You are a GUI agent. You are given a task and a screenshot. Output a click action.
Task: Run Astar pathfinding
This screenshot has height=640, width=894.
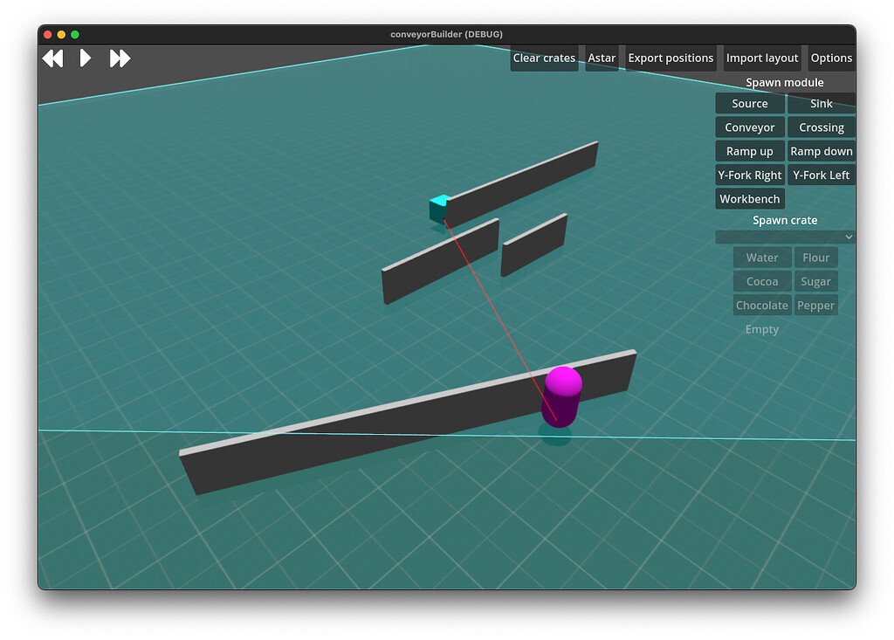pyautogui.click(x=602, y=58)
